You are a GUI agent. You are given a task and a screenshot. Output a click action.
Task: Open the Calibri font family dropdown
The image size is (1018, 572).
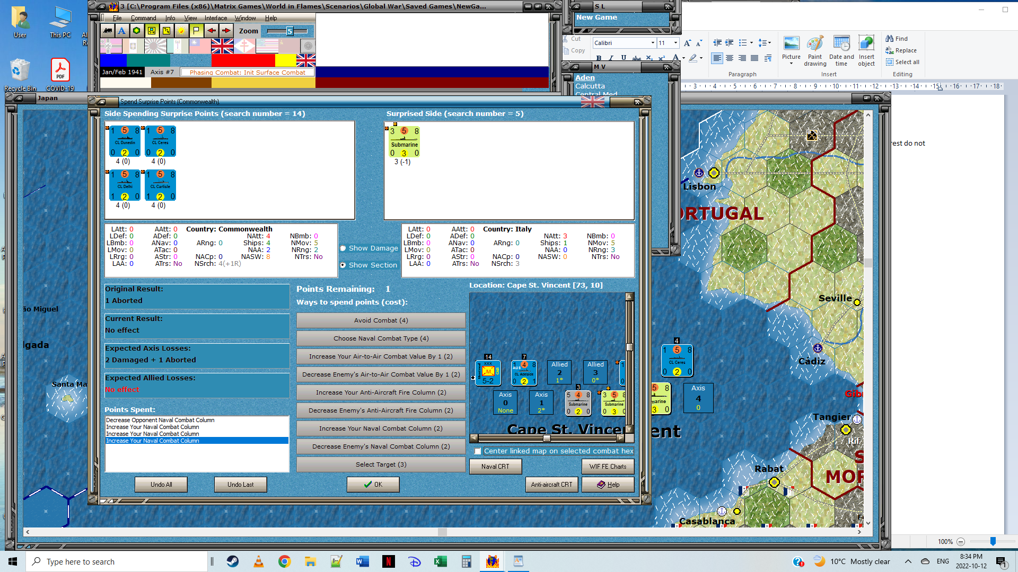pyautogui.click(x=653, y=43)
